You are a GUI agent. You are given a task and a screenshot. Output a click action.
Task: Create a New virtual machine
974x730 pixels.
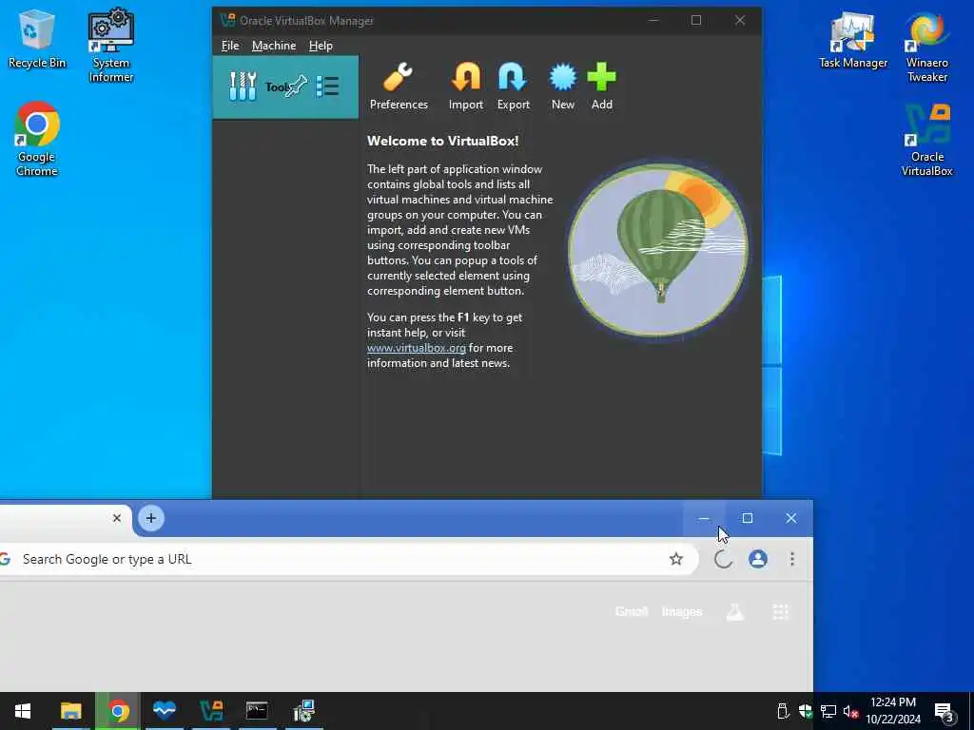coord(563,86)
